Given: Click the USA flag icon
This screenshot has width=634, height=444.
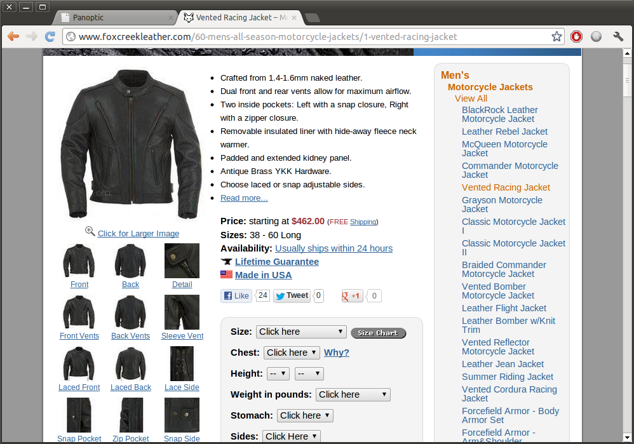Looking at the screenshot, I should pyautogui.click(x=226, y=274).
